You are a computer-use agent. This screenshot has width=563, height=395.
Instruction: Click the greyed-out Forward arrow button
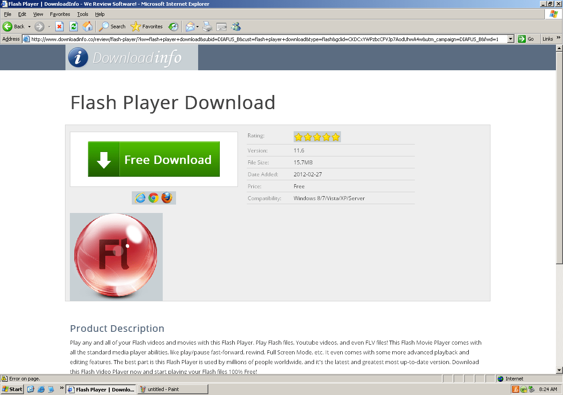tap(39, 27)
